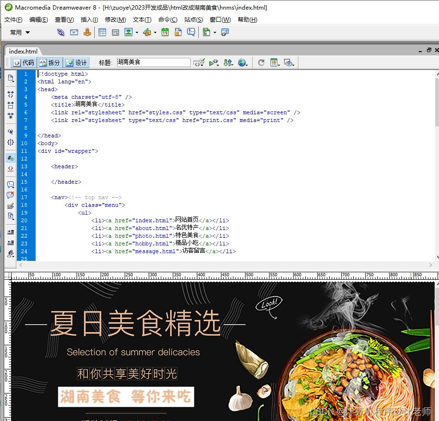Click the Email Link insert icon
This screenshot has height=421, width=439.
pos(74,32)
